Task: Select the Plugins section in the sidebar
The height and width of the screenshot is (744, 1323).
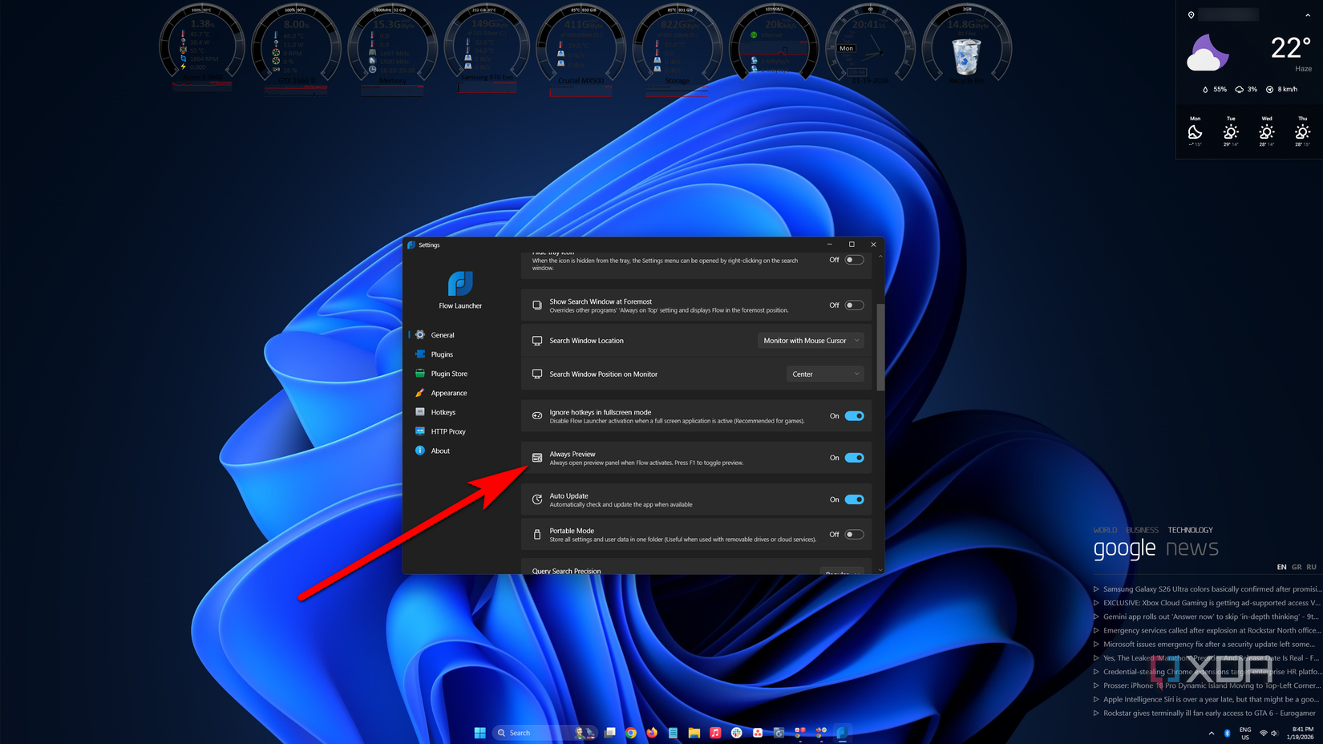Action: (x=442, y=354)
